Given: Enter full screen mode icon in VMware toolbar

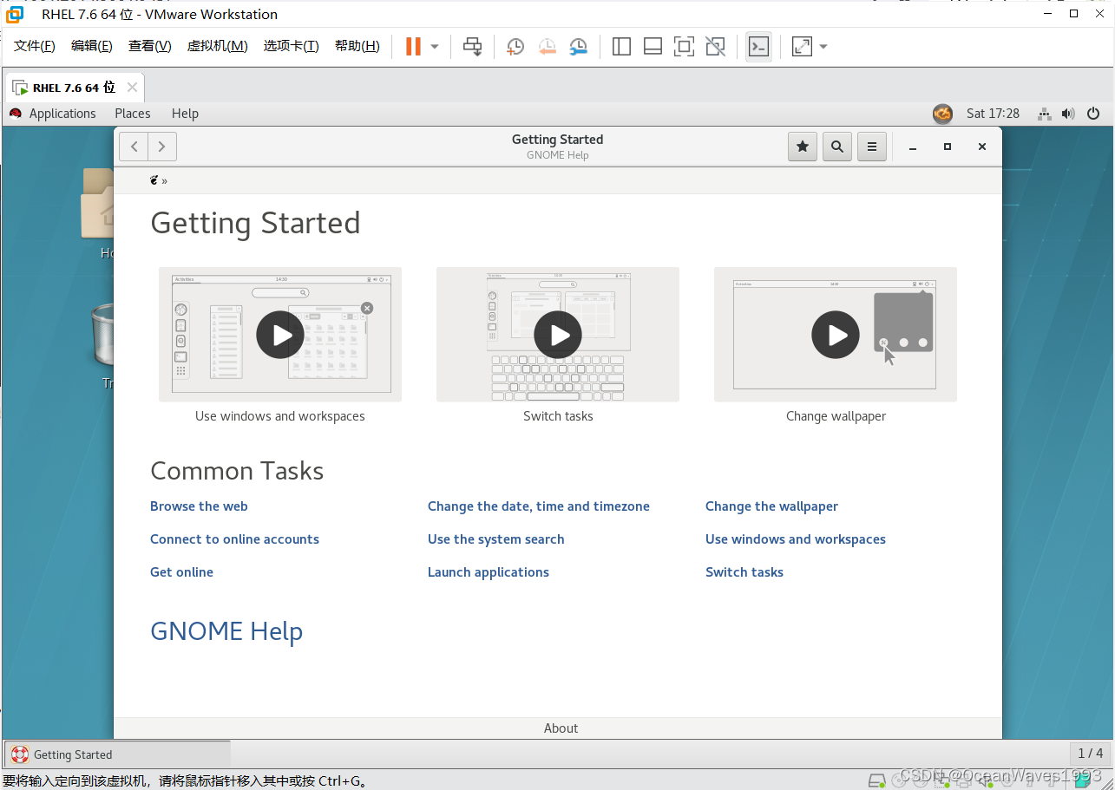Looking at the screenshot, I should tap(684, 47).
